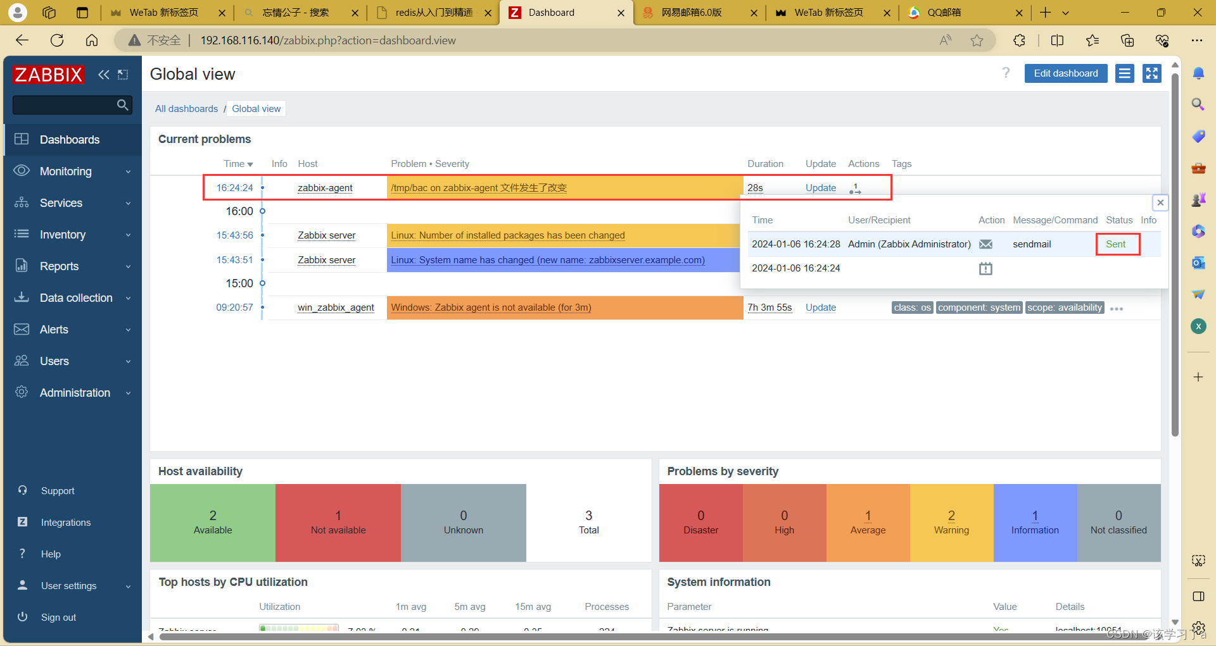Click the Global view breadcrumb
Screen dimensions: 1216x646
click(x=256, y=109)
